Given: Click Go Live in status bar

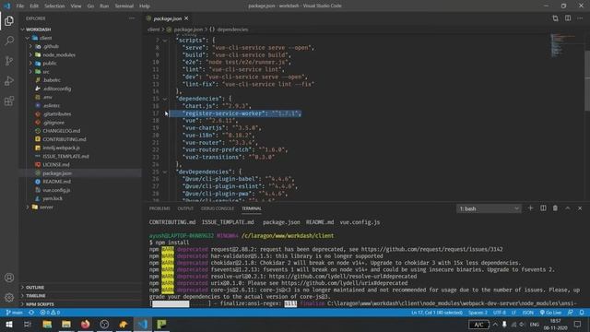Looking at the screenshot, I should pyautogui.click(x=550, y=313).
